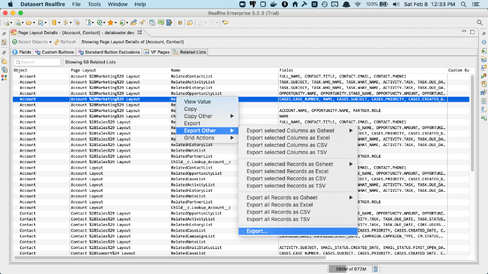Screen dimensions: 488x274
Task: Click the Page Layout column header
Action: coord(120,71)
